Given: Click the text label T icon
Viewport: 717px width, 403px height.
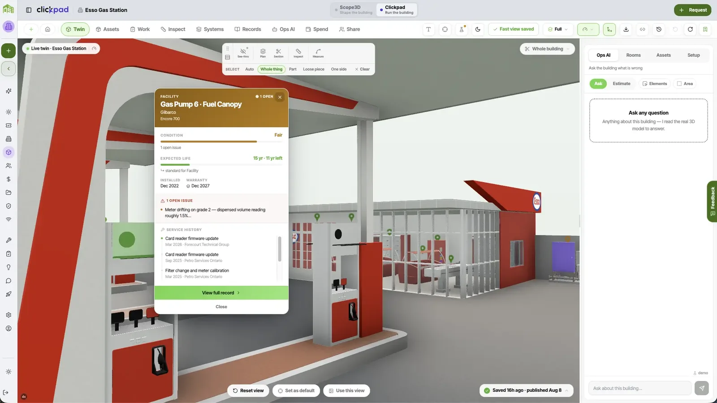Looking at the screenshot, I should tap(428, 29).
